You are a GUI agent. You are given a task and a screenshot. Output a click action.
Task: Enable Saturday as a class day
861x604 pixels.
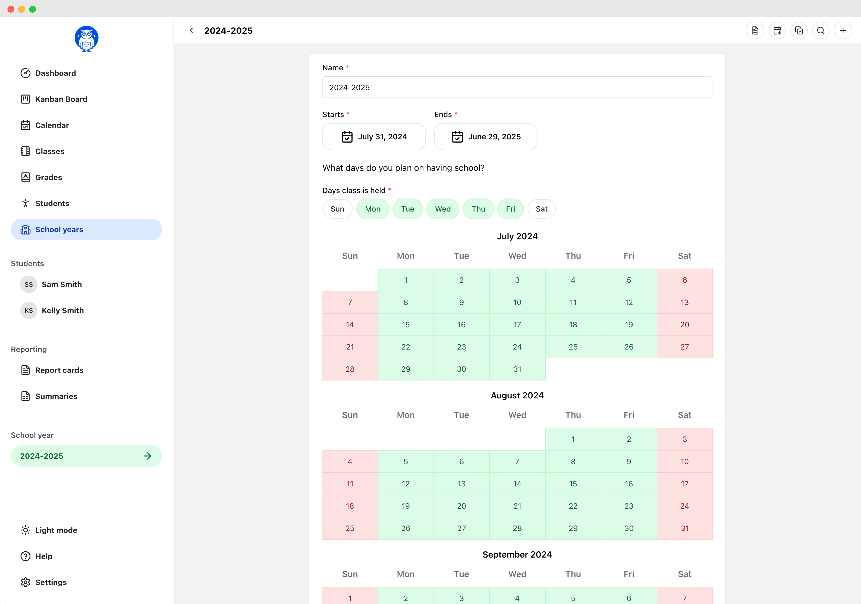[542, 209]
